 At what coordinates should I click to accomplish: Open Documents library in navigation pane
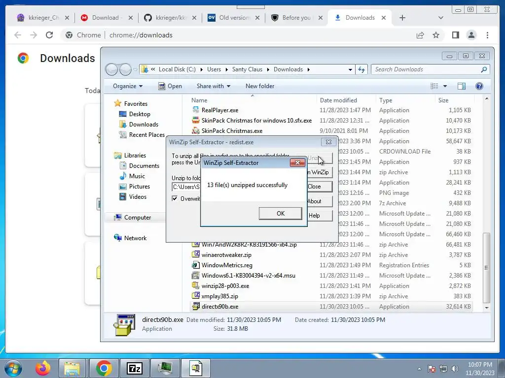pyautogui.click(x=144, y=166)
